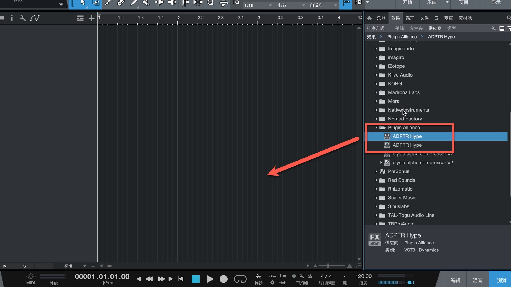511x287 pixels.
Task: Click the stop transport button
Action: (x=196, y=279)
